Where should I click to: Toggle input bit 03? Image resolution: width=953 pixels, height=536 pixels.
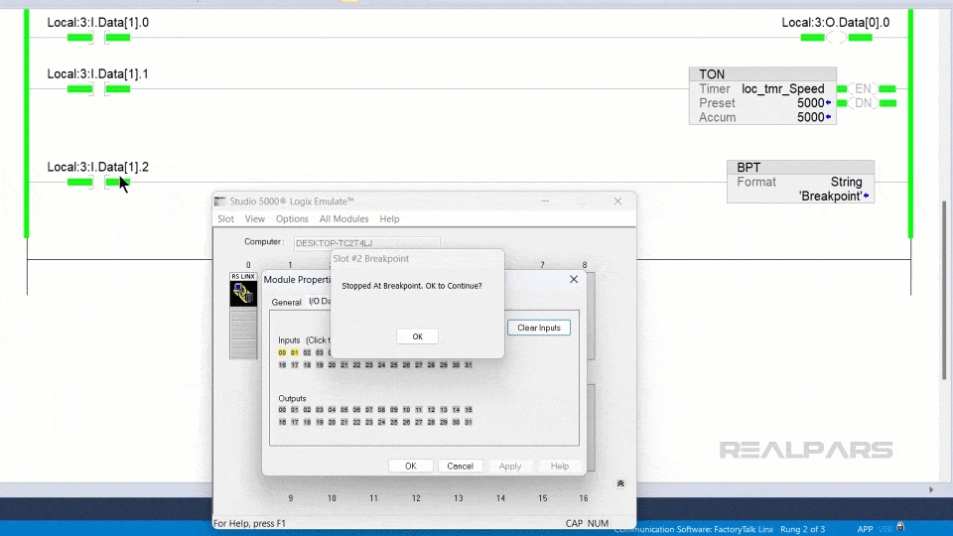coord(319,352)
